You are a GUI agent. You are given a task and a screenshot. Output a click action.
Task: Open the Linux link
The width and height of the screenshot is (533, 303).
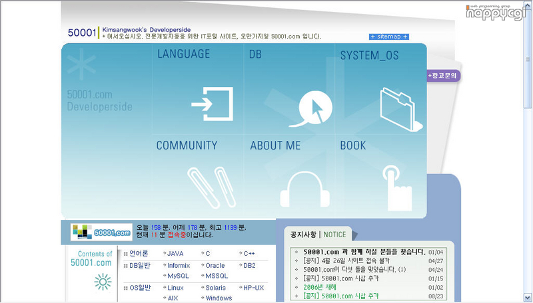175,288
